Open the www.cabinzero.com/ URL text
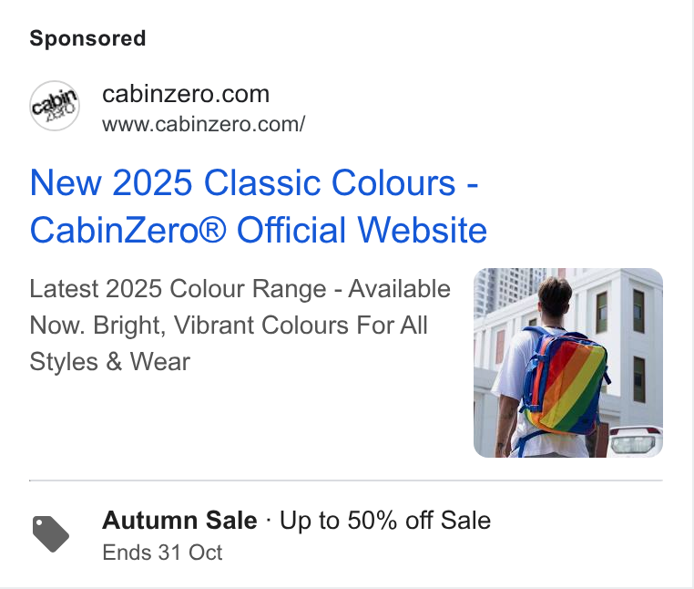Screen dimensions: 694x589 (x=204, y=124)
